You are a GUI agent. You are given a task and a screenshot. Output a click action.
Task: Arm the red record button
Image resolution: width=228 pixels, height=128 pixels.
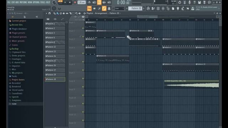[75, 2]
